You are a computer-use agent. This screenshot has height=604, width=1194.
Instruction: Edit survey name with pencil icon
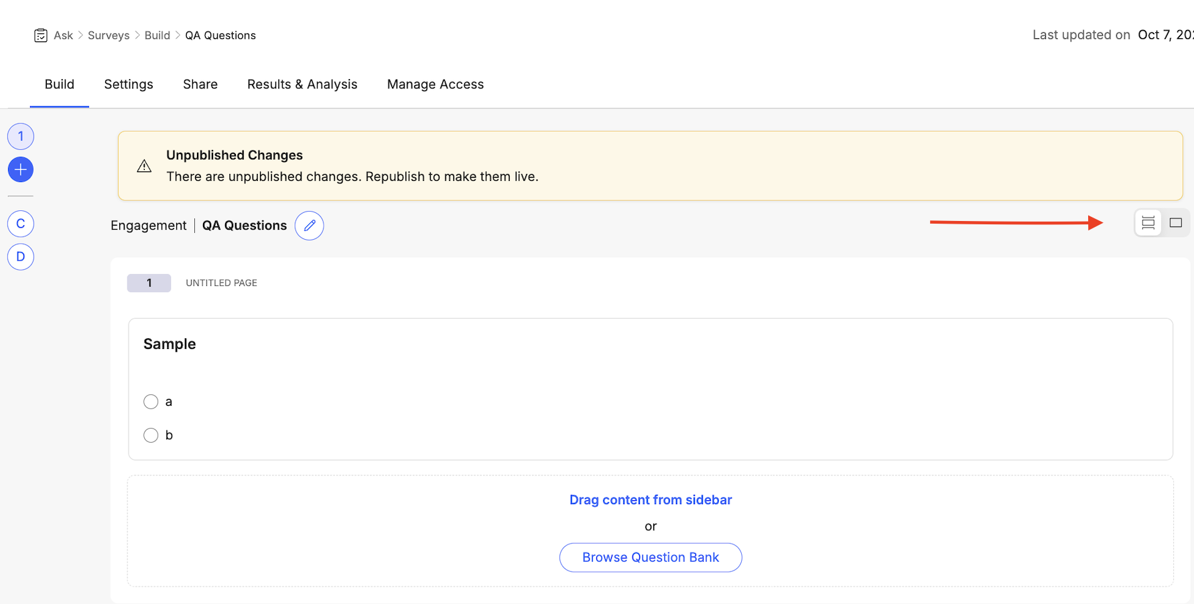(x=310, y=226)
